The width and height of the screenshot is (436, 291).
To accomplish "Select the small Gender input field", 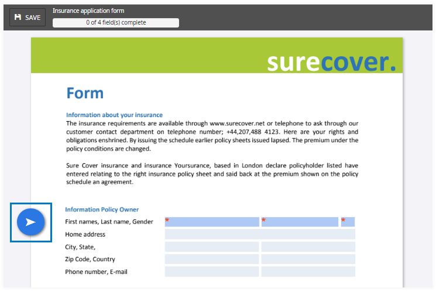I will click(348, 222).
